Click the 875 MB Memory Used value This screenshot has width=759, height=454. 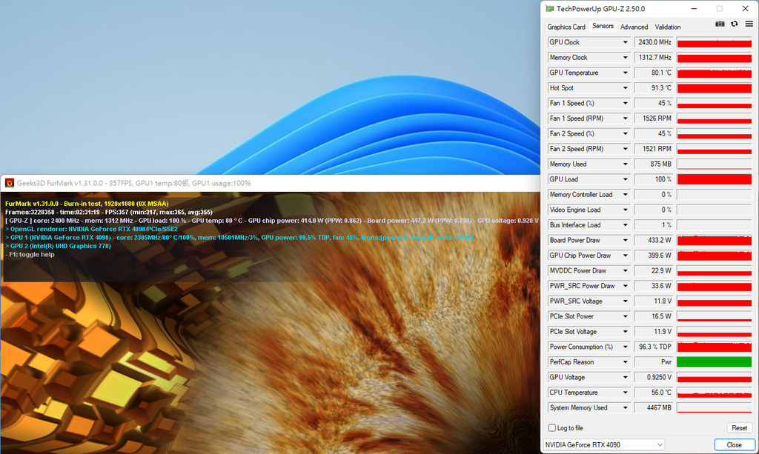pos(654,164)
